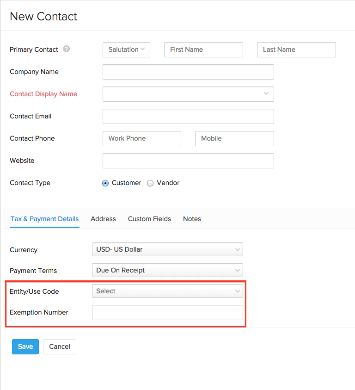
Task: Select the Tax & Payment Details tab
Action: tap(44, 219)
